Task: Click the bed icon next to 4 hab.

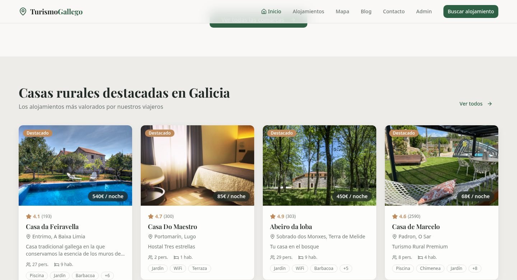Action: 420,257
